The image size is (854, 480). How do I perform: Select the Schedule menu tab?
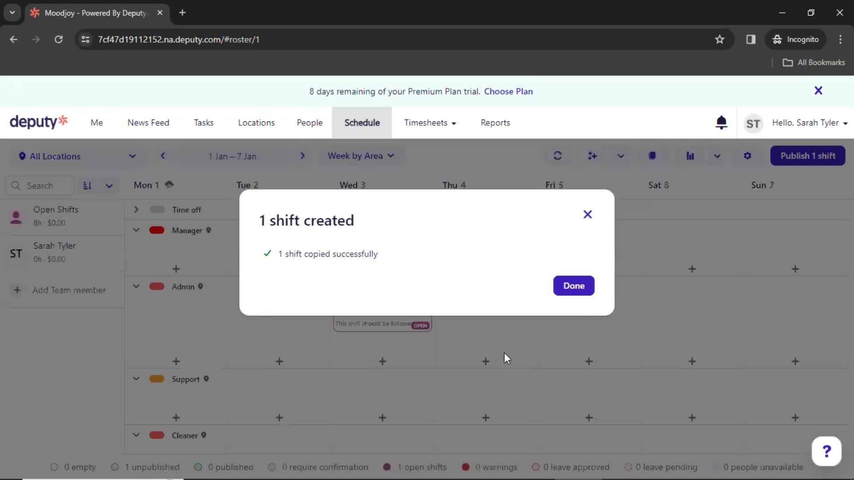[x=362, y=123]
